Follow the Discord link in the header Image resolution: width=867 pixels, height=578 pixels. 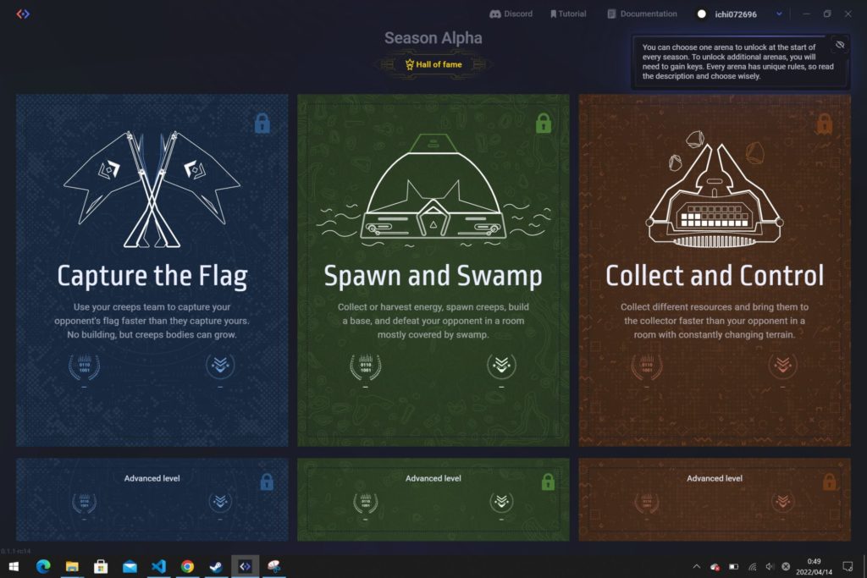511,14
